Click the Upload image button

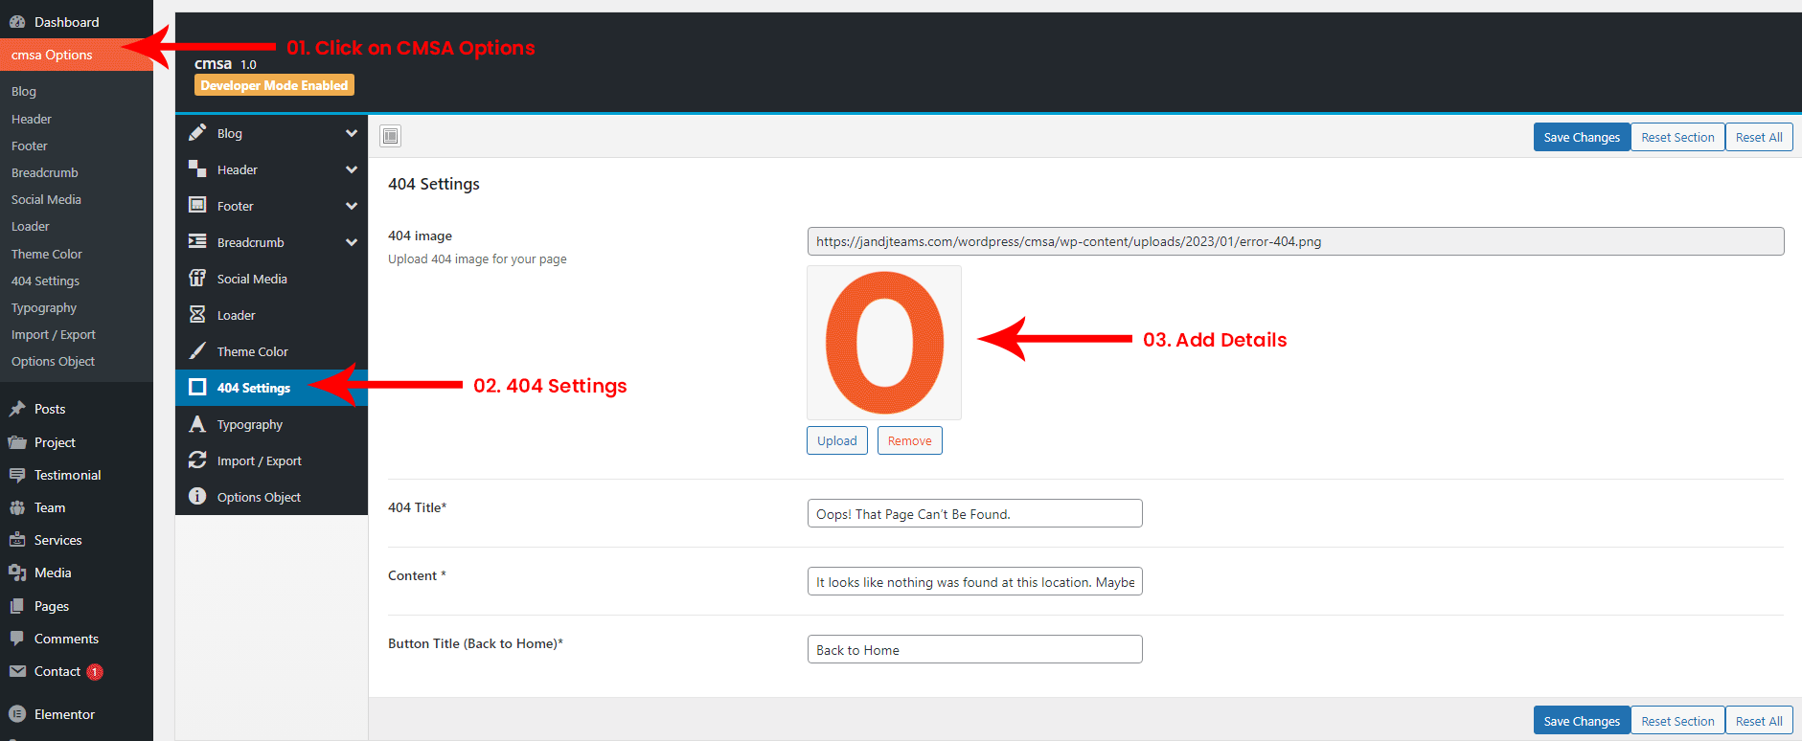click(x=836, y=440)
